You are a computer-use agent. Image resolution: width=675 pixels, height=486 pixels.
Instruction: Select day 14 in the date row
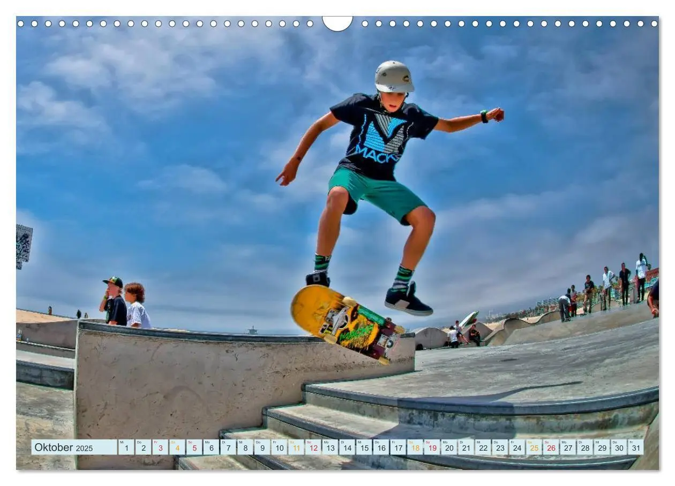click(x=347, y=447)
